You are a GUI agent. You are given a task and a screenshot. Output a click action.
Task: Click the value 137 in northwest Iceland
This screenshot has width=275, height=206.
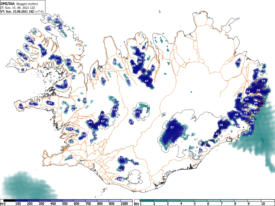(103, 80)
